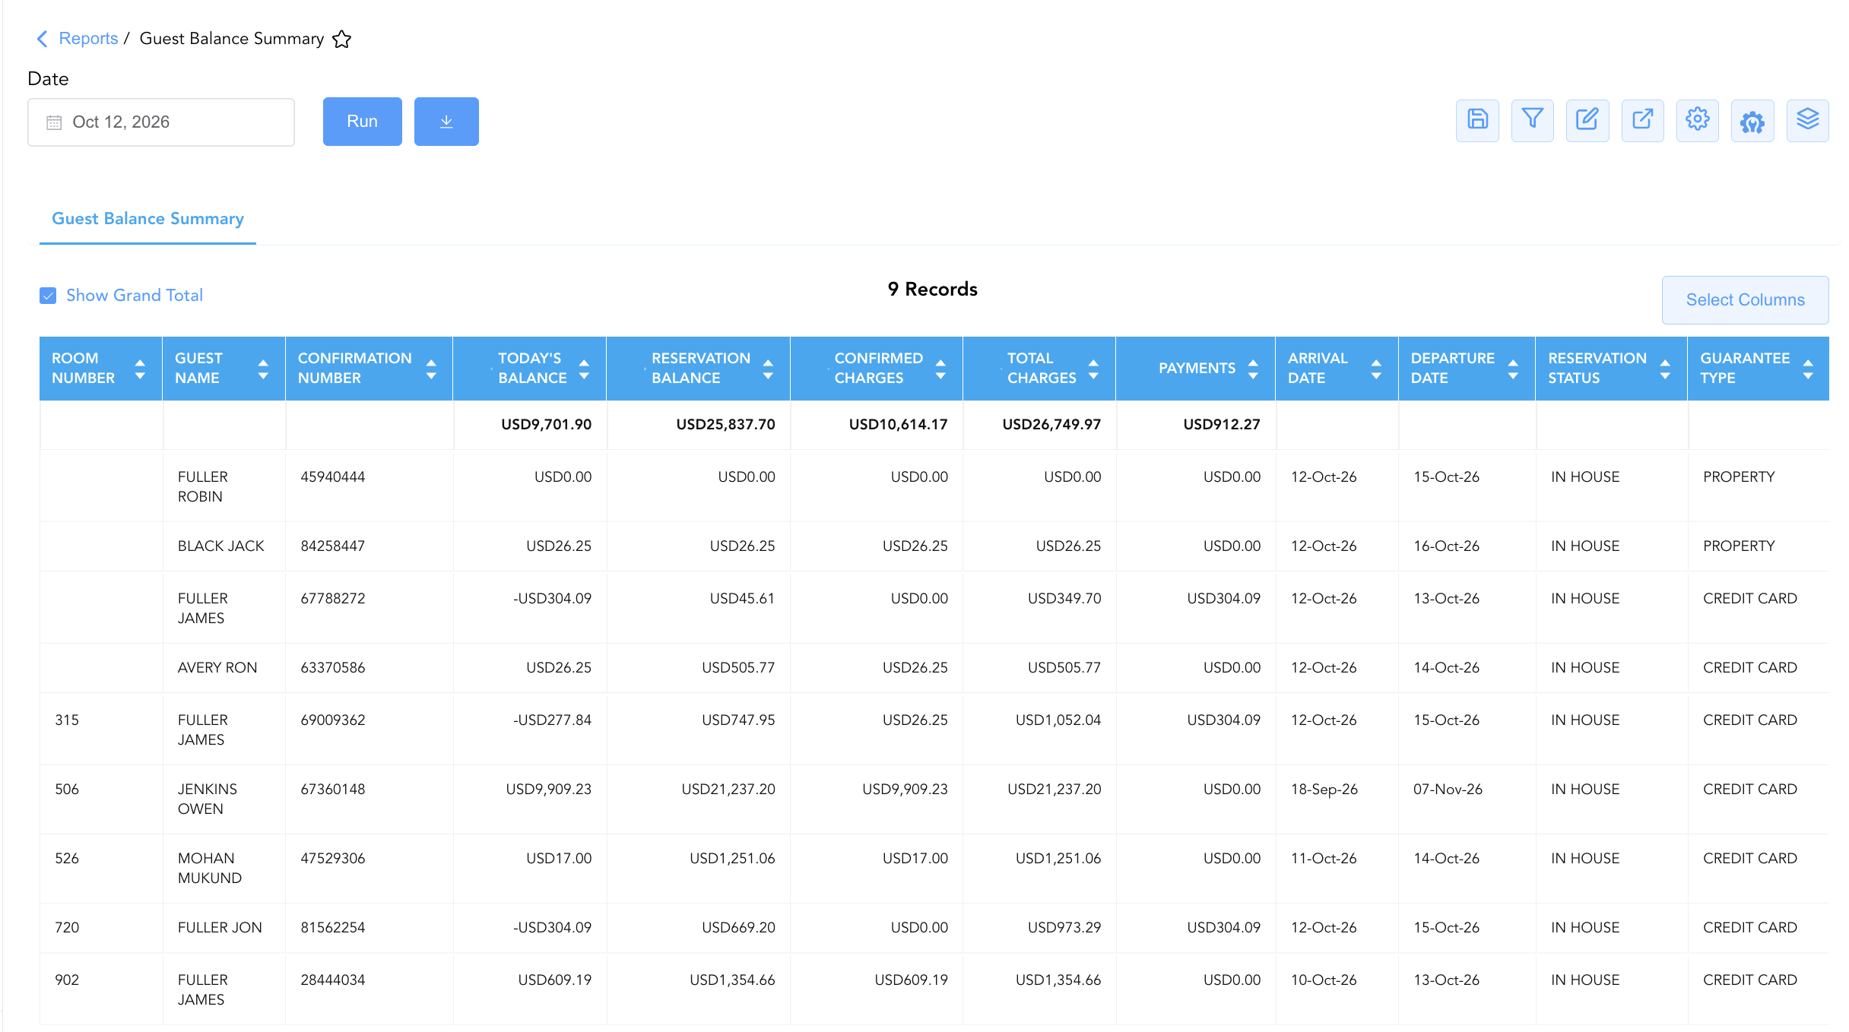The height and width of the screenshot is (1032, 1849).
Task: Sort by Reservation Status column arrows
Action: click(x=1665, y=369)
